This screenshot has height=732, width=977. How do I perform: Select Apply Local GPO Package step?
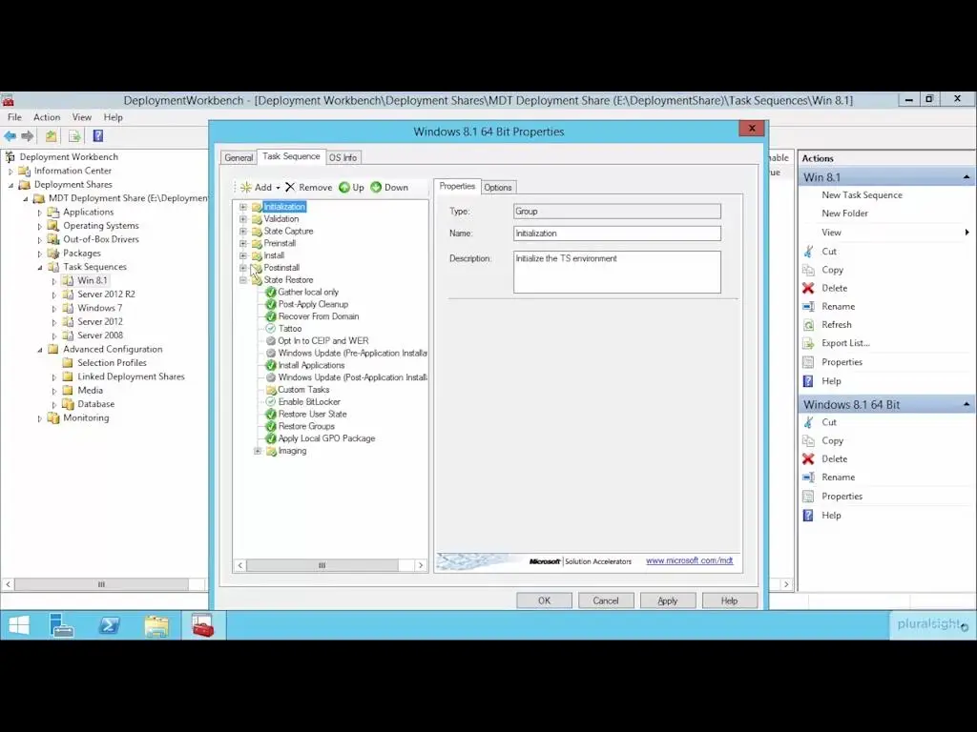[326, 438]
